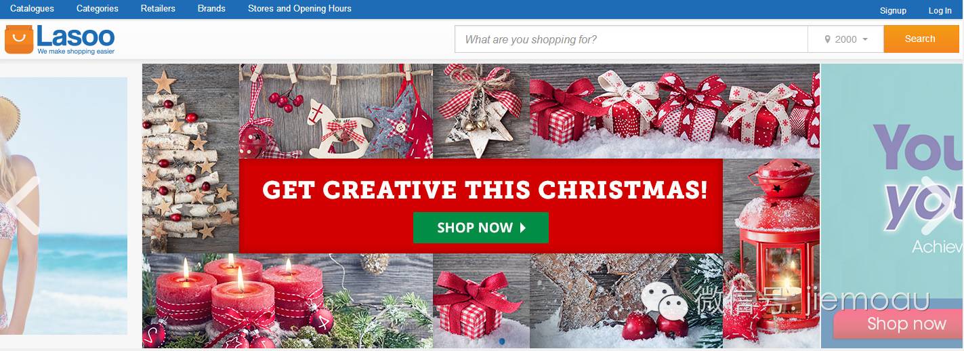The width and height of the screenshot is (964, 351).
Task: Open the Categories menu
Action: [x=98, y=9]
